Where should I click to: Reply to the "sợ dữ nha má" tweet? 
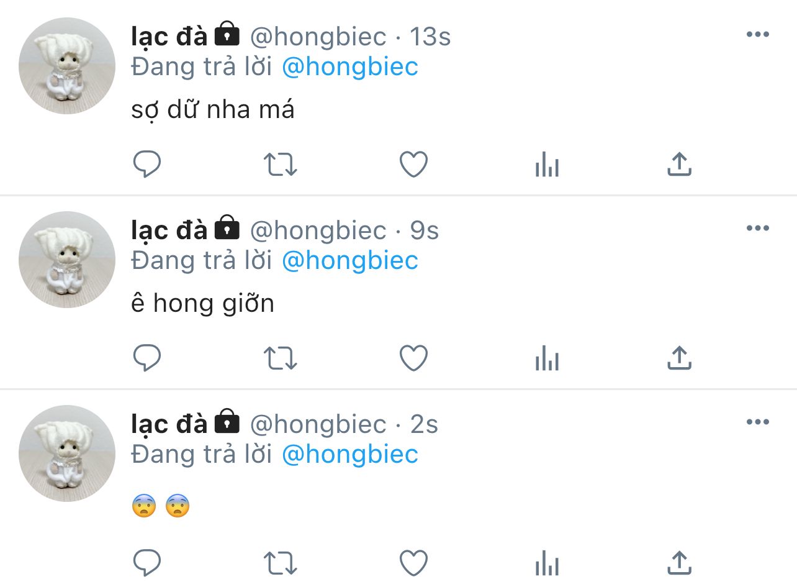click(x=148, y=165)
